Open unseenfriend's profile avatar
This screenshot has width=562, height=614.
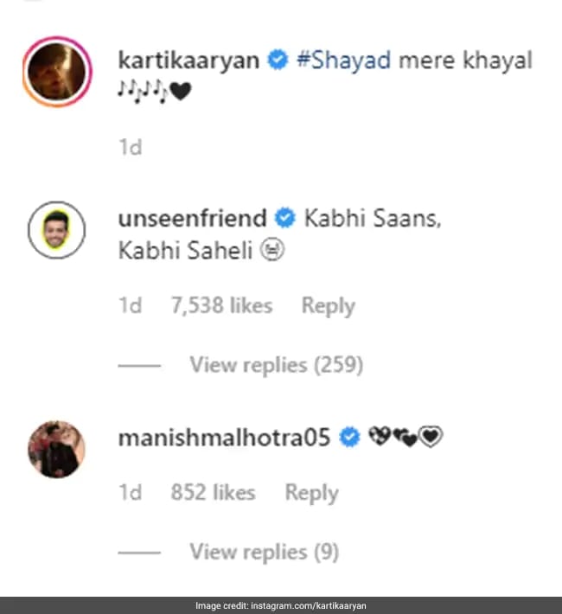(56, 230)
